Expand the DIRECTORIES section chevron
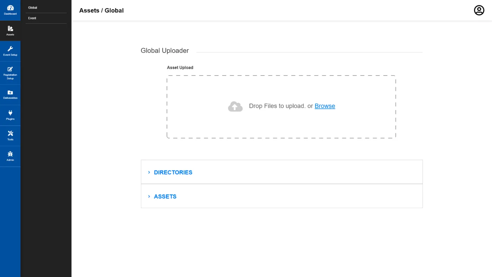The image size is (492, 277). pos(149,172)
